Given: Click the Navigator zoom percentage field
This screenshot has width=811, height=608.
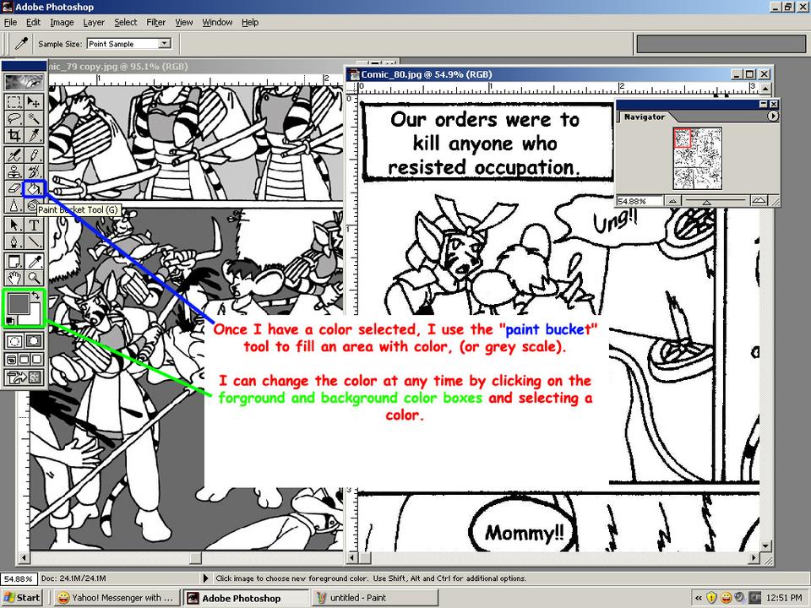Looking at the screenshot, I should click(x=640, y=201).
